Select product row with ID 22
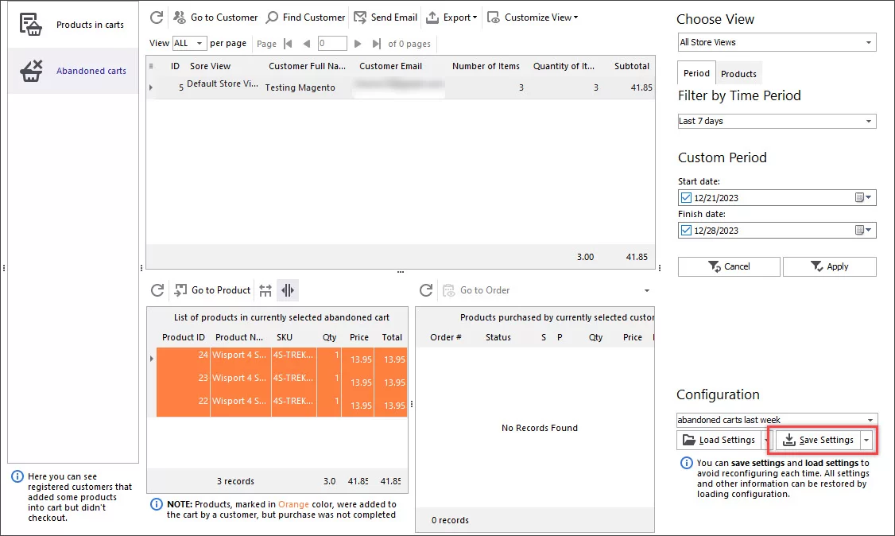The image size is (895, 536). 282,405
